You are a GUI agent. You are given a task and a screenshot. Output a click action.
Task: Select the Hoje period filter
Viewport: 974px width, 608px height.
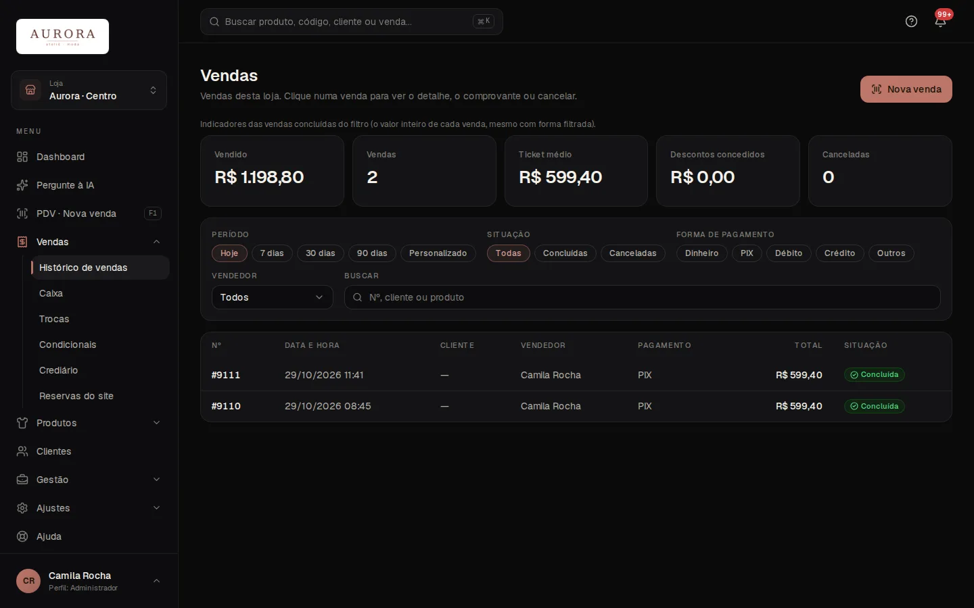click(x=229, y=253)
